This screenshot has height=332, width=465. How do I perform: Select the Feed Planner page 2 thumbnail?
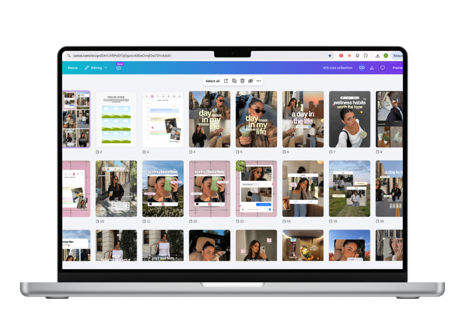(x=116, y=119)
